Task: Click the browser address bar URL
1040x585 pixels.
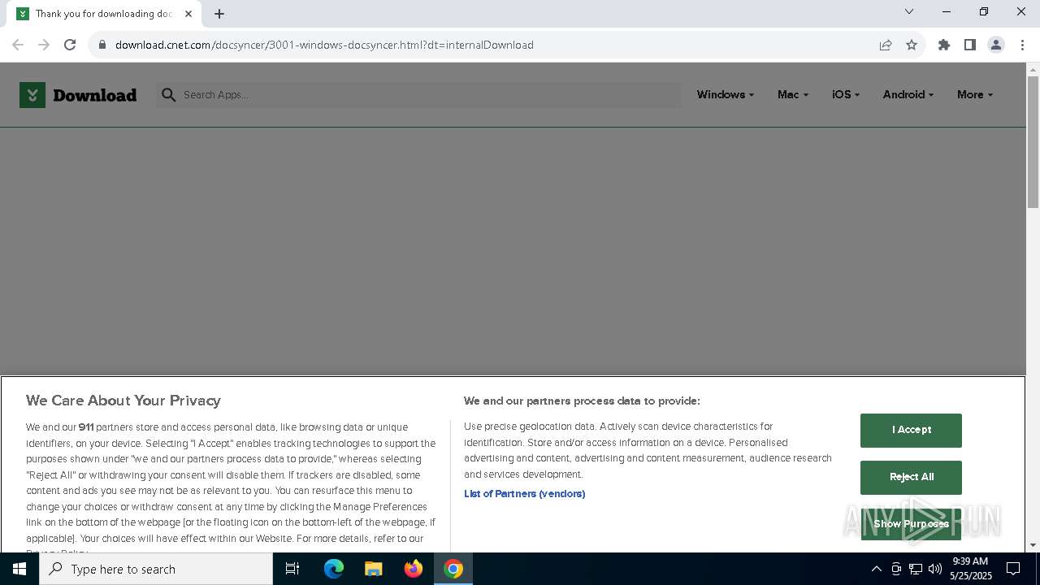Action: [x=324, y=45]
